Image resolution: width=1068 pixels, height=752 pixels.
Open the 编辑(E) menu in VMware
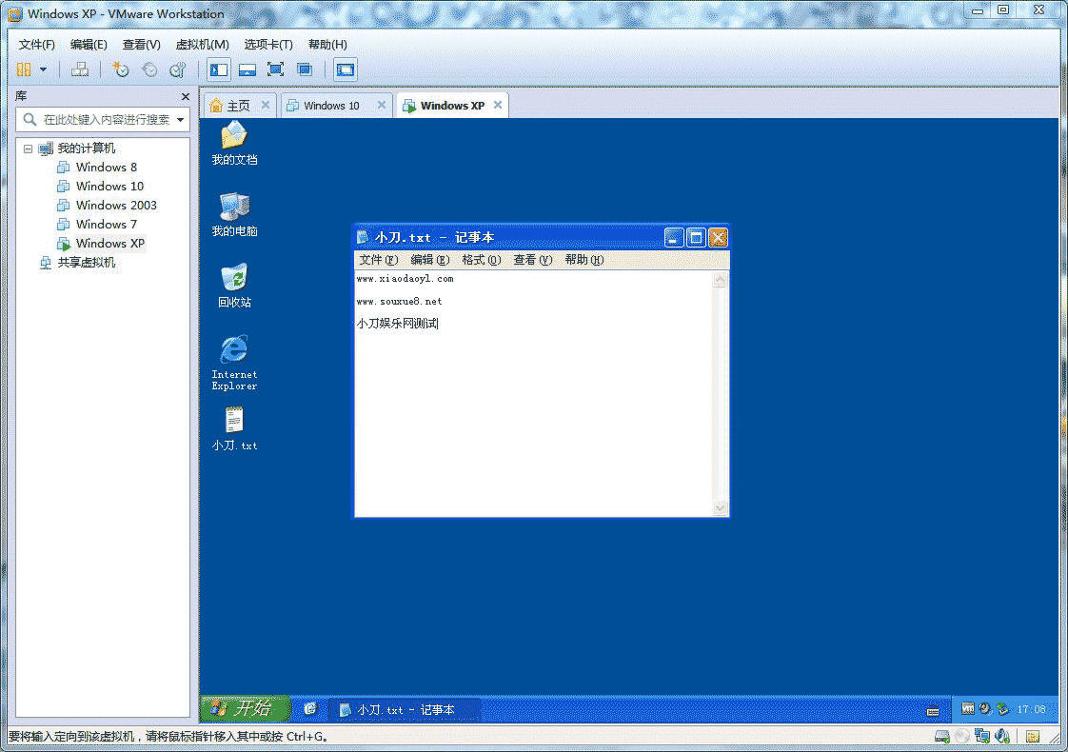pyautogui.click(x=89, y=45)
